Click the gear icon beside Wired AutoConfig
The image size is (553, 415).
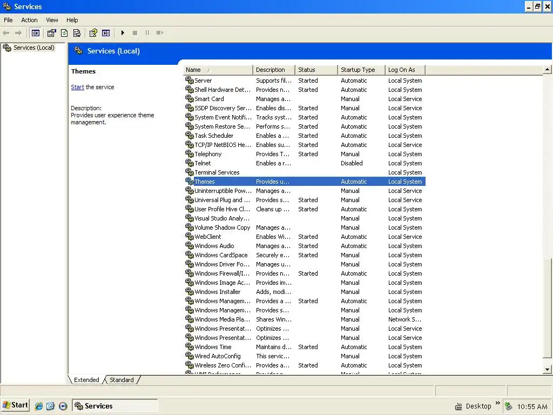coord(190,356)
